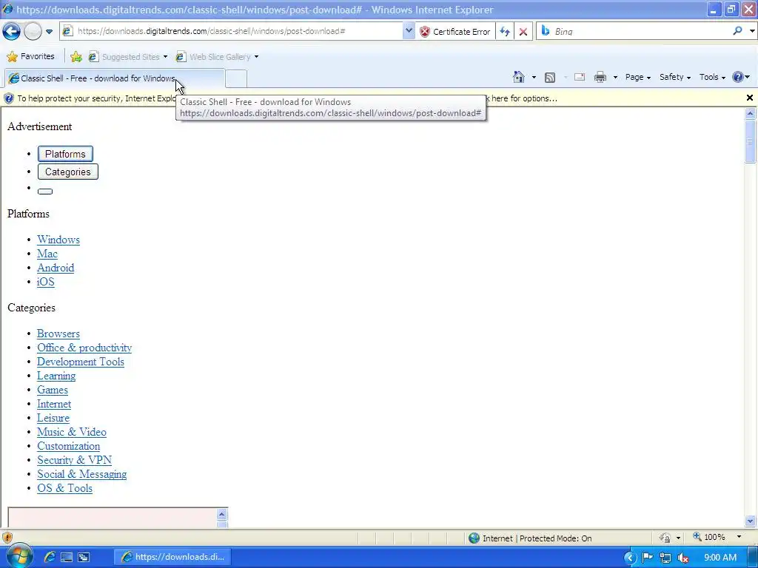Image resolution: width=758 pixels, height=568 pixels.
Task: Open the Windows platform link
Action: 58,240
